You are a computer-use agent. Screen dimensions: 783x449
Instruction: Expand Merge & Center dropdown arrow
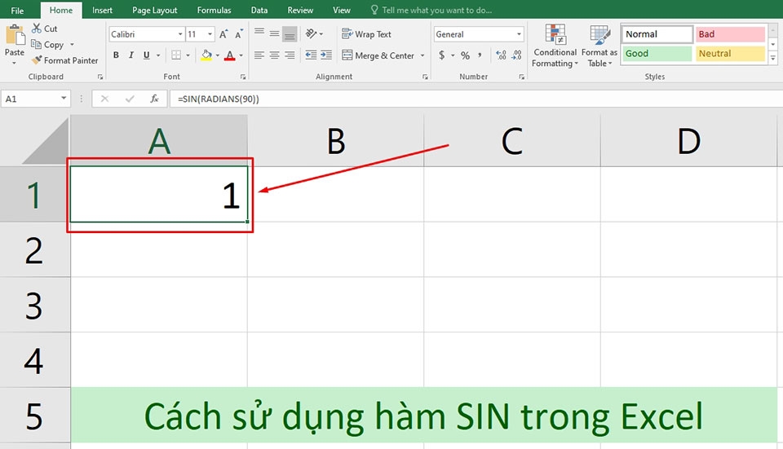click(422, 55)
